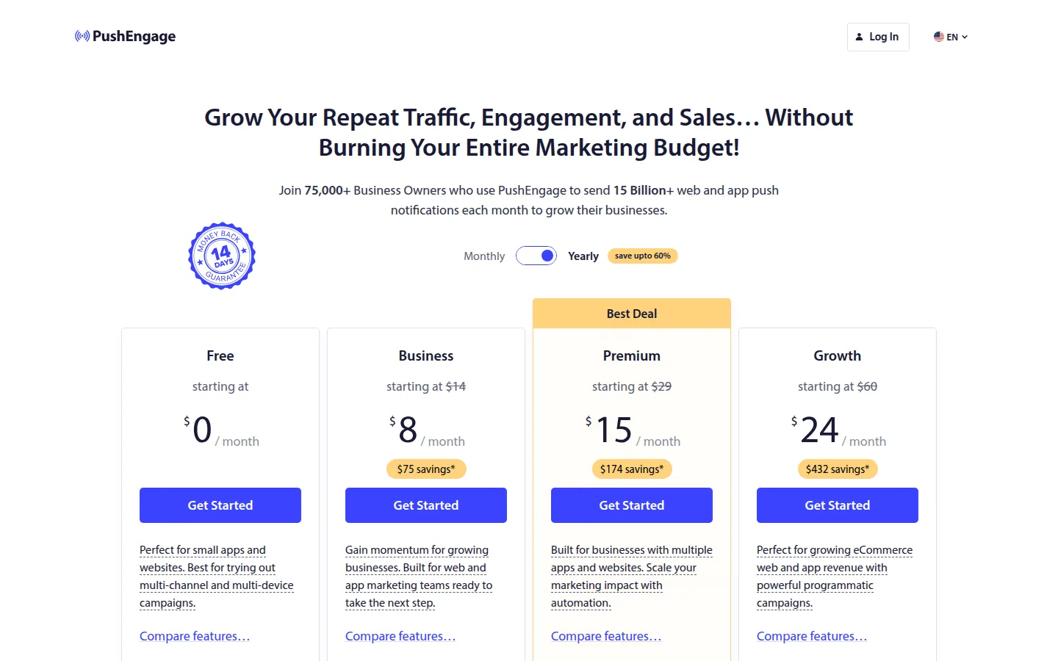Open the Log In page
This screenshot has height=661, width=1058.
(x=878, y=37)
